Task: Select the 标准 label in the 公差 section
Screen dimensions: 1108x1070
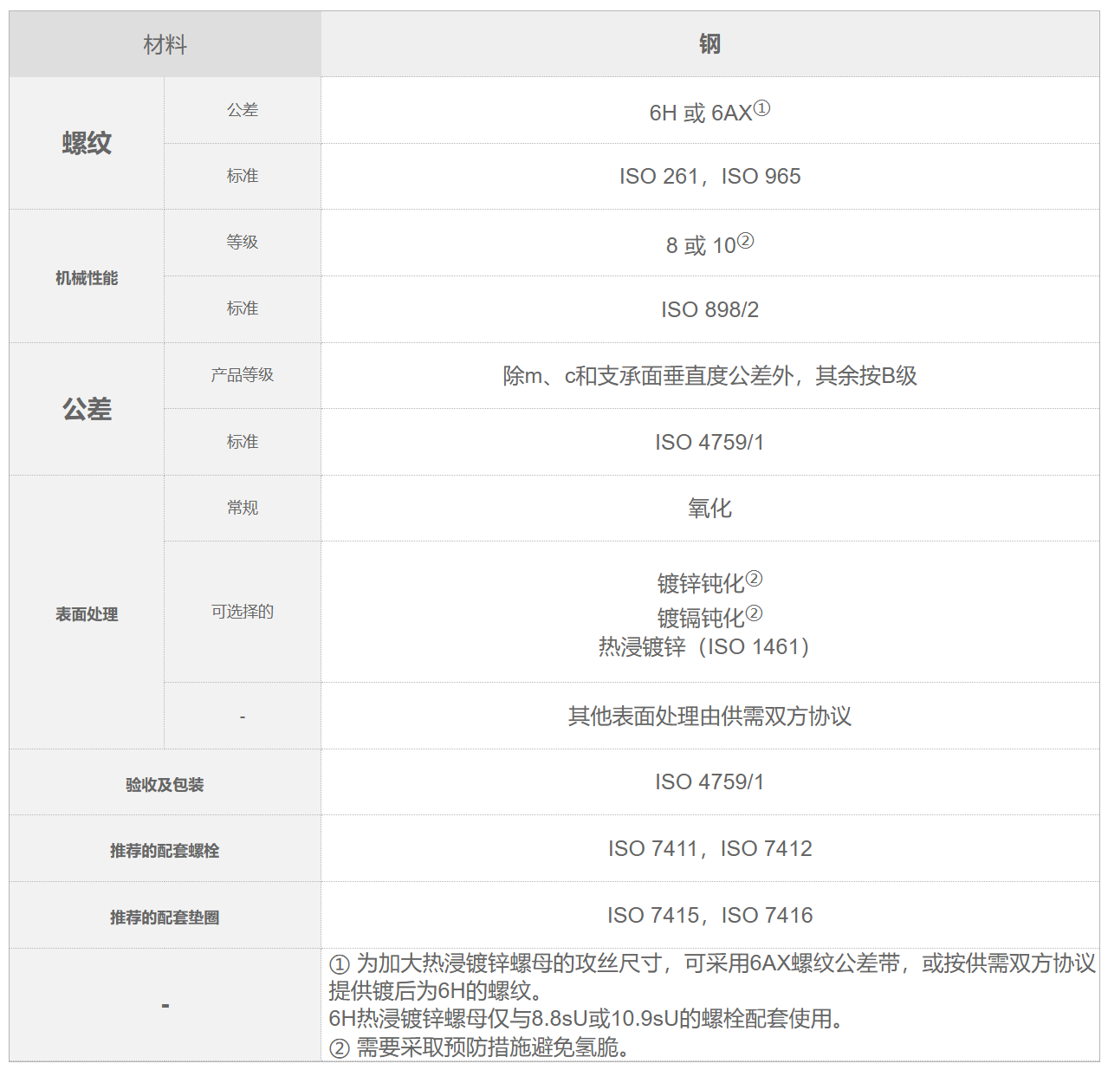Action: tap(243, 442)
